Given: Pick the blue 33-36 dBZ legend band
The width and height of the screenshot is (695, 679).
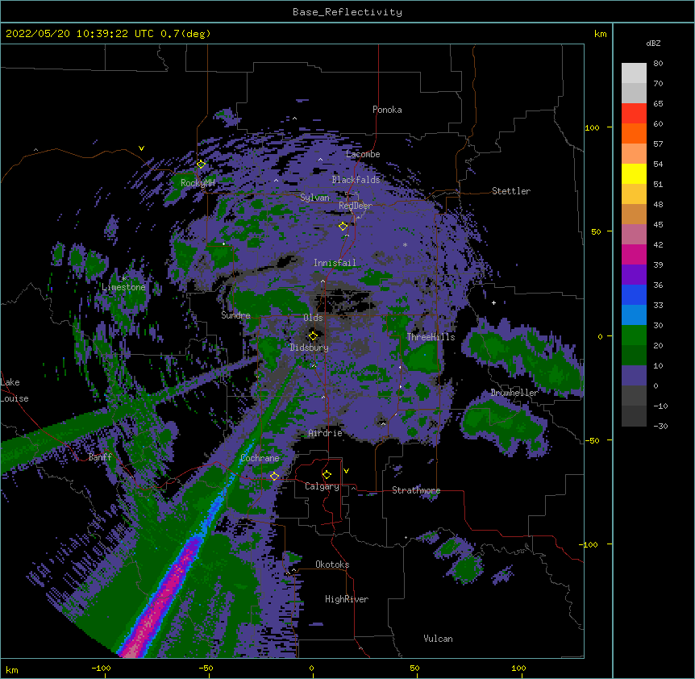Looking at the screenshot, I should (x=634, y=294).
